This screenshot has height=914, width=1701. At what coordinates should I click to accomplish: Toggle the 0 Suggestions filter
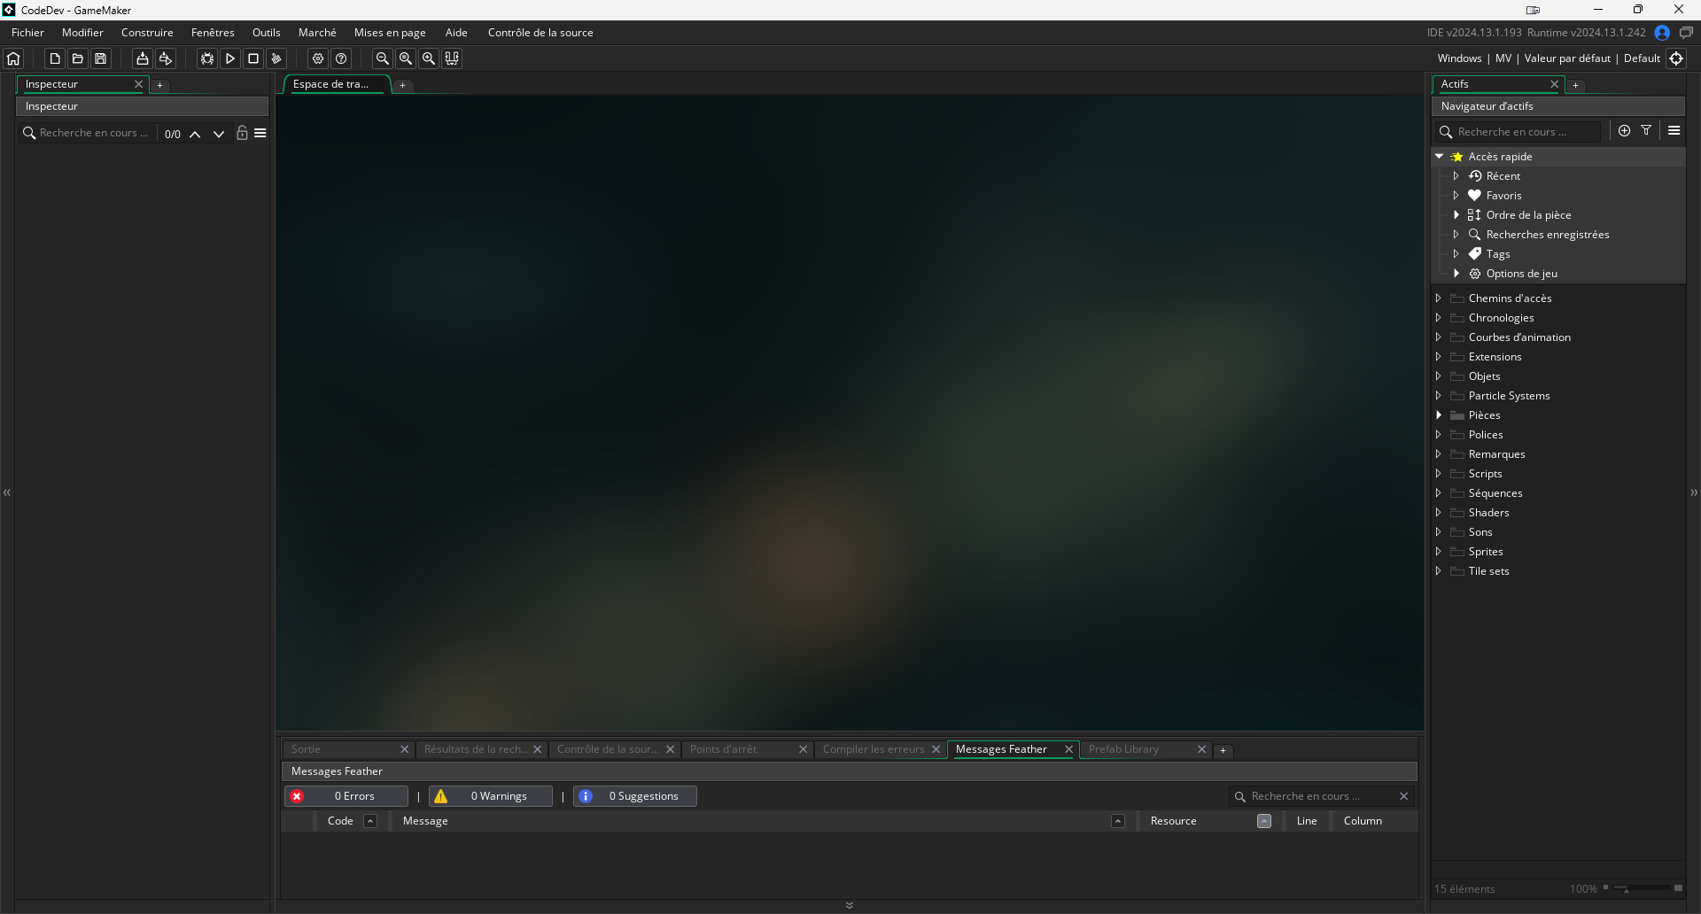[635, 796]
